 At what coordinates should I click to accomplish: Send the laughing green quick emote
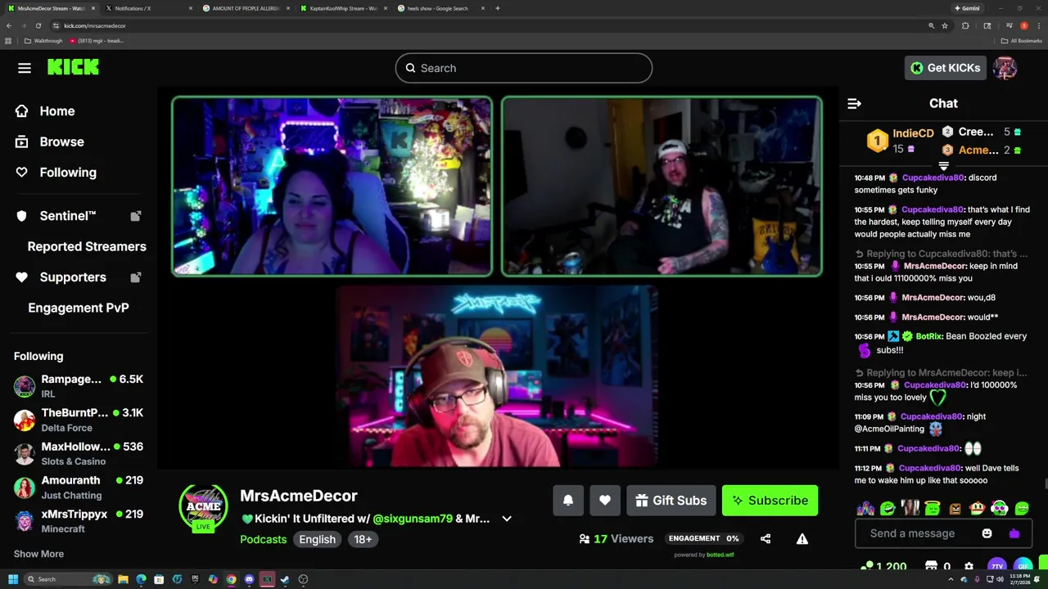(888, 508)
